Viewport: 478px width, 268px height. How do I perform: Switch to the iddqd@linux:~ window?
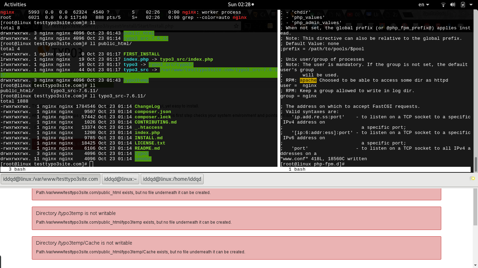[x=120, y=179]
